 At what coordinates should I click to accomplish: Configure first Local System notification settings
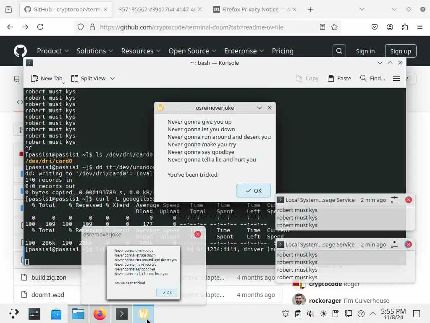point(394,200)
